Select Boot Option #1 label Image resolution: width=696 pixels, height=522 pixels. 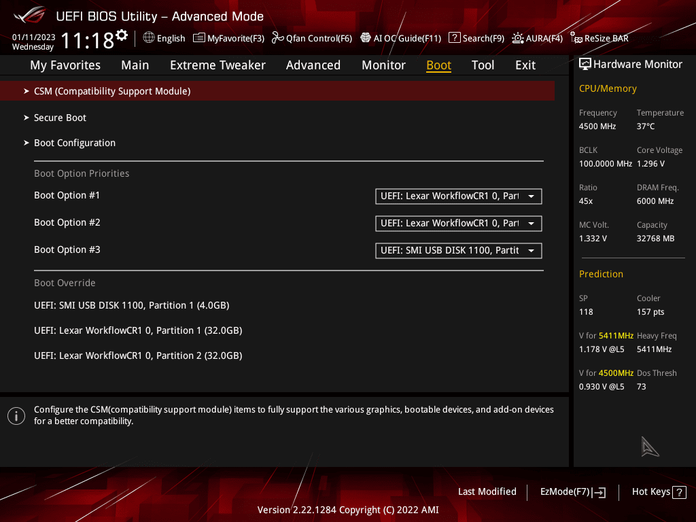tap(67, 195)
